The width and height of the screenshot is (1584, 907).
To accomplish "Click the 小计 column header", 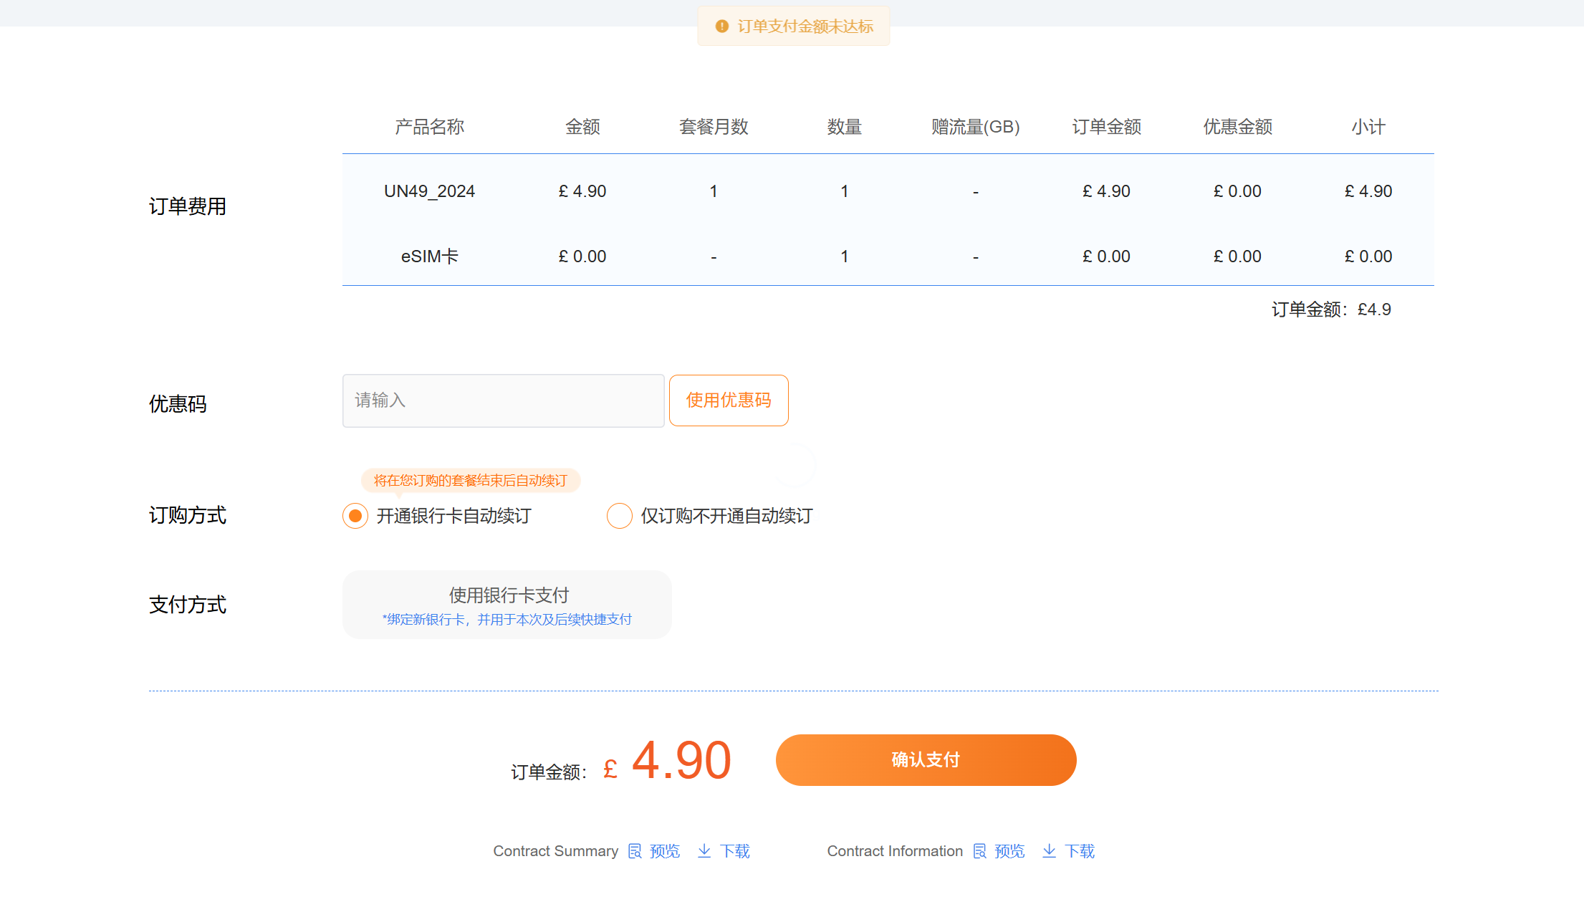I will [x=1368, y=127].
